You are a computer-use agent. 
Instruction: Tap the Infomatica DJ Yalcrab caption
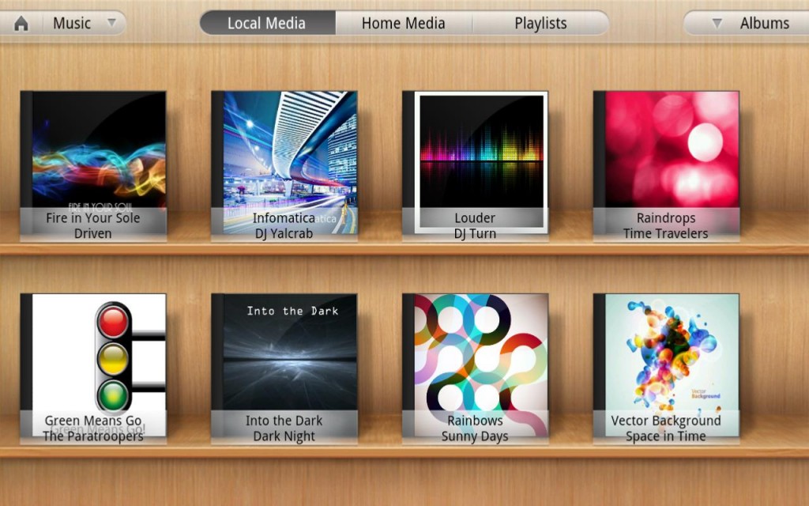coord(284,225)
